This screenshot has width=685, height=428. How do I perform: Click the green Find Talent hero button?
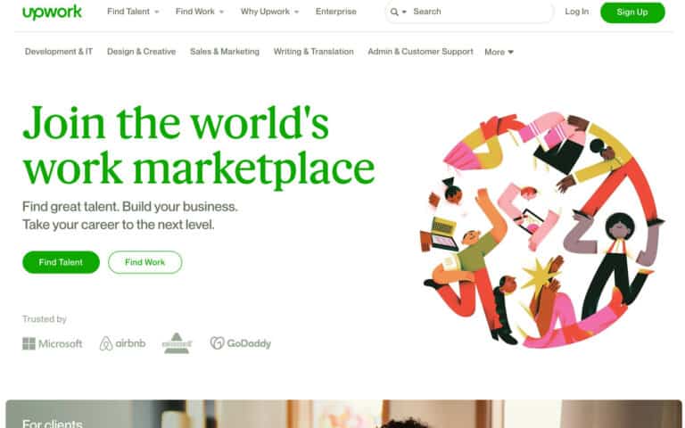coord(61,262)
